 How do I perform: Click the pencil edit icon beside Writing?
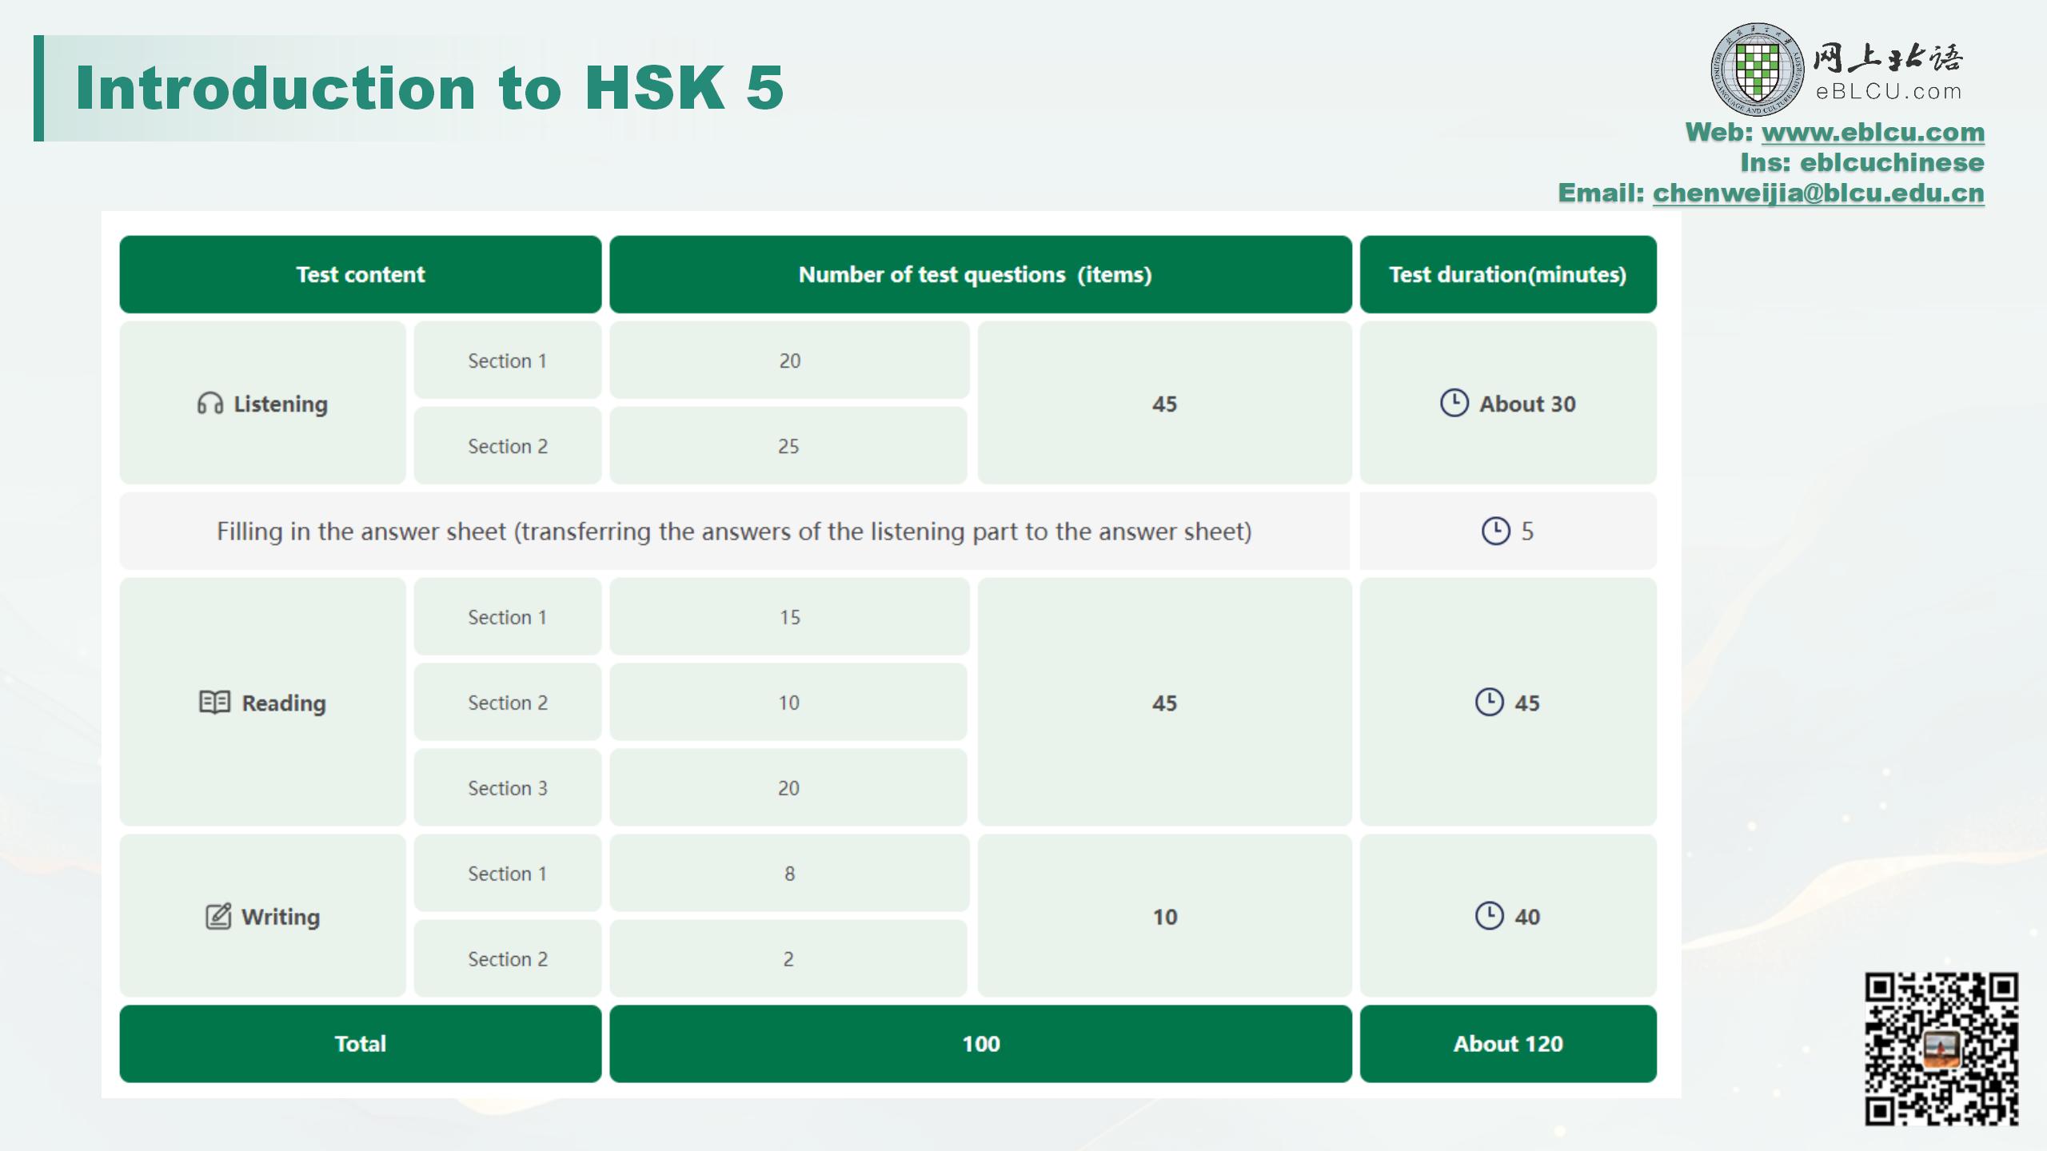pos(218,916)
